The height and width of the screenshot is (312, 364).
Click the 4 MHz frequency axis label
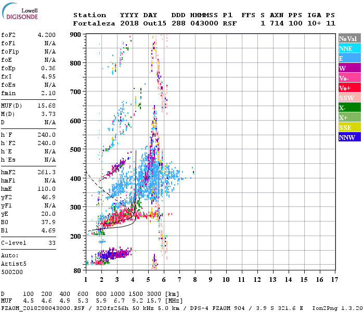coord(133,280)
